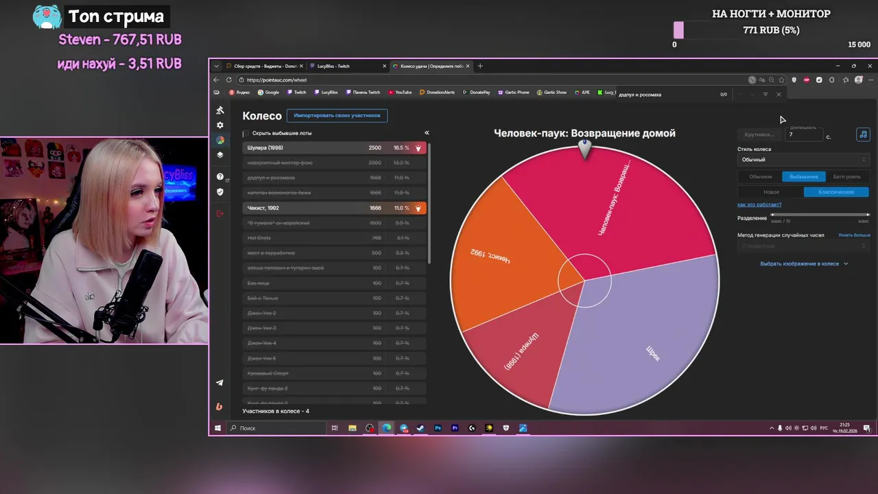This screenshot has width=878, height=494.
Task: Close the browser find bar
Action: click(779, 94)
